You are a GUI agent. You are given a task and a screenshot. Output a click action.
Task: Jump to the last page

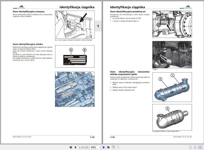click(108, 147)
